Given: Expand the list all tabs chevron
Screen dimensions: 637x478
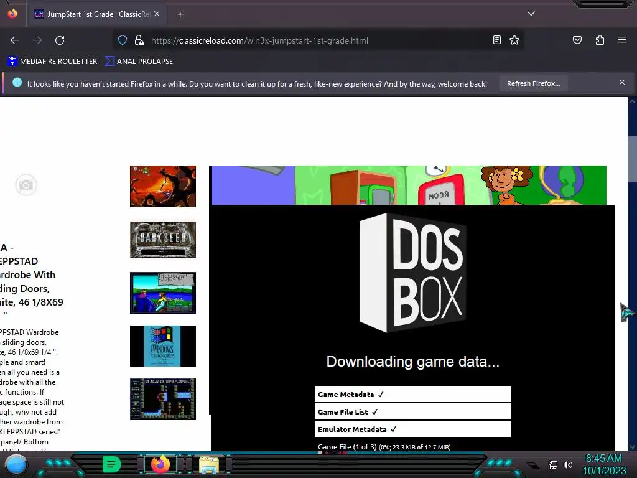Looking at the screenshot, I should tap(531, 14).
